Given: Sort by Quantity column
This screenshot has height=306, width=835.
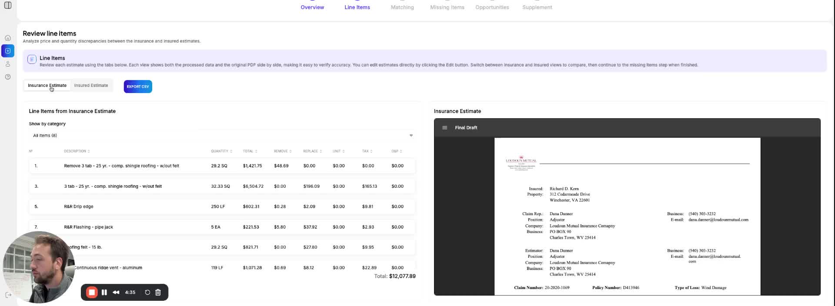Looking at the screenshot, I should [x=222, y=151].
